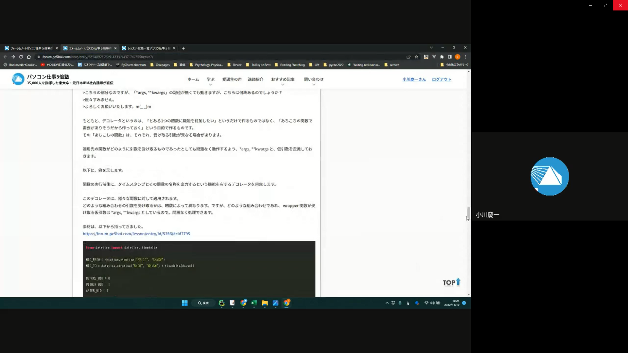Click the パソコン仕事5倍塾 site logo
628x353 pixels.
tap(18, 79)
